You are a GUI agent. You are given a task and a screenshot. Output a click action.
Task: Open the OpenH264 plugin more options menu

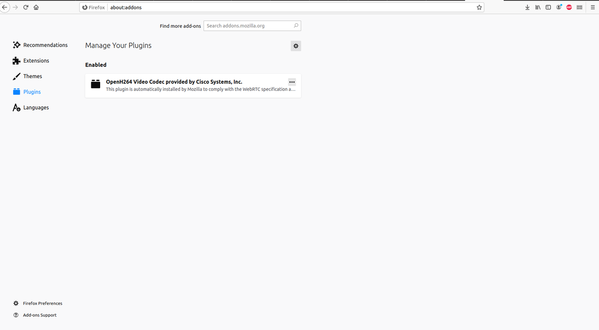coord(292,82)
